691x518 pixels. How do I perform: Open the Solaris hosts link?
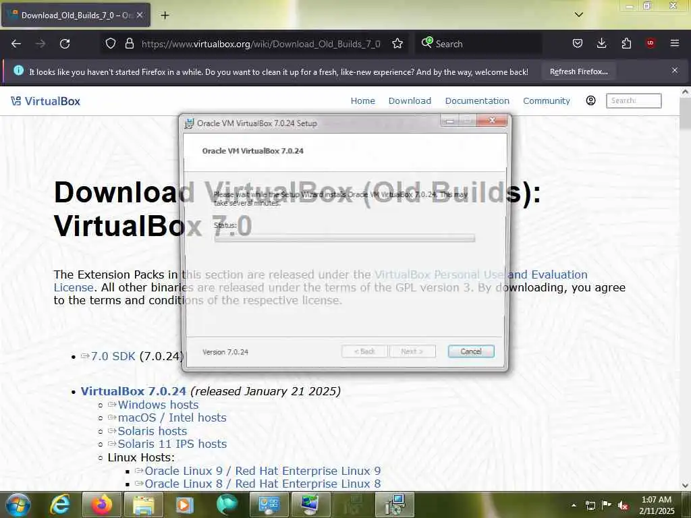pyautogui.click(x=152, y=431)
